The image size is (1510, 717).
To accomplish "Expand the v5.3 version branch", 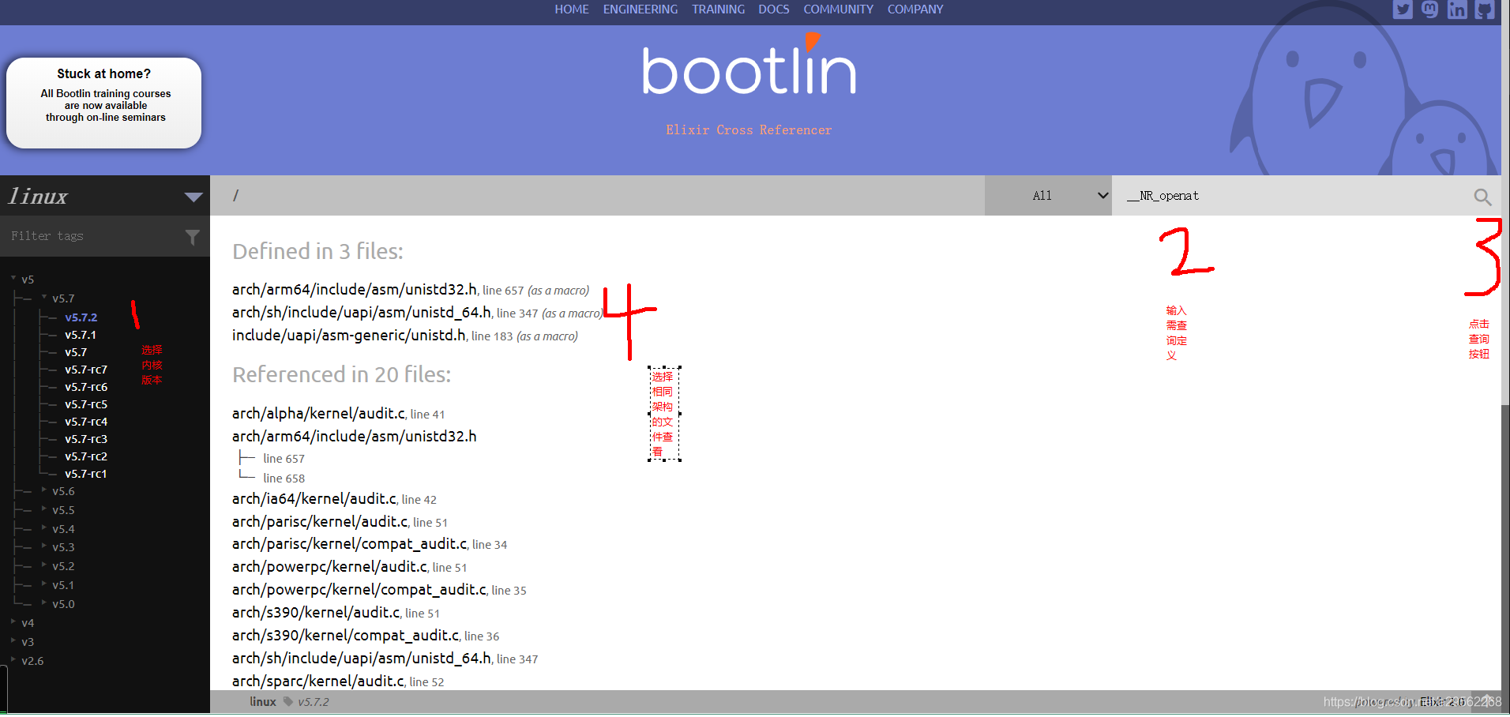I will coord(44,546).
